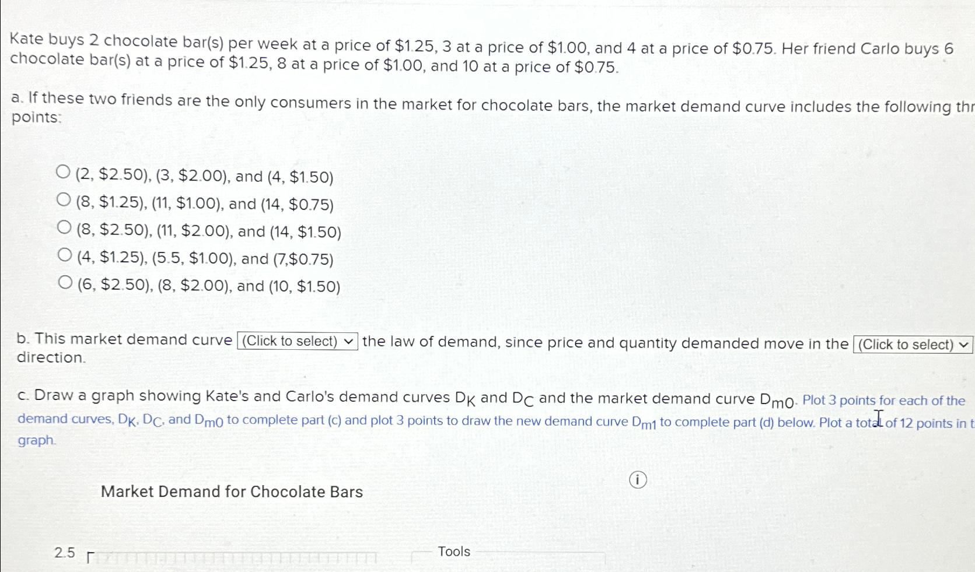Open the Tools panel for the graph
This screenshot has height=572, width=975.
tap(454, 552)
